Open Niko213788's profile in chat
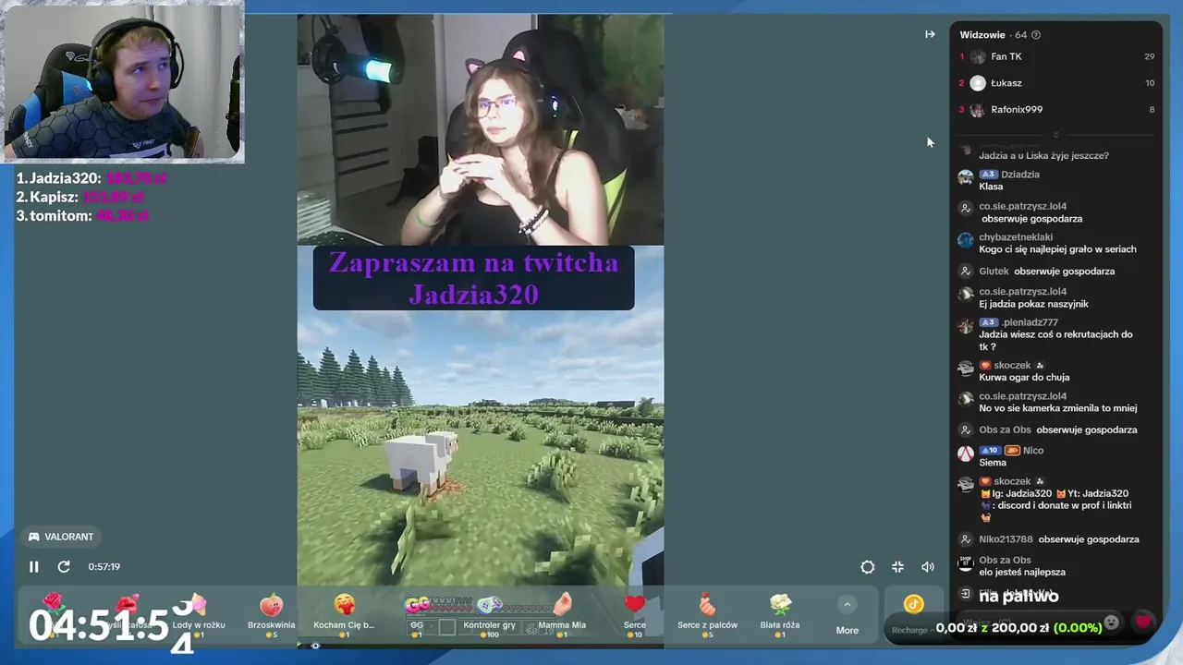The height and width of the screenshot is (665, 1183). click(1006, 539)
